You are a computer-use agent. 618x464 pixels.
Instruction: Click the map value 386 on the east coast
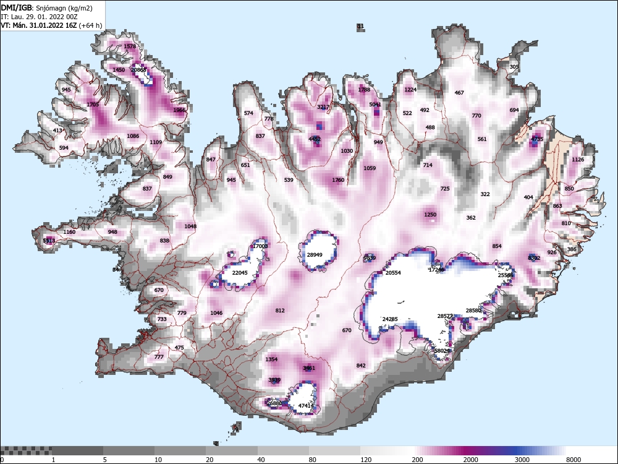click(x=572, y=249)
